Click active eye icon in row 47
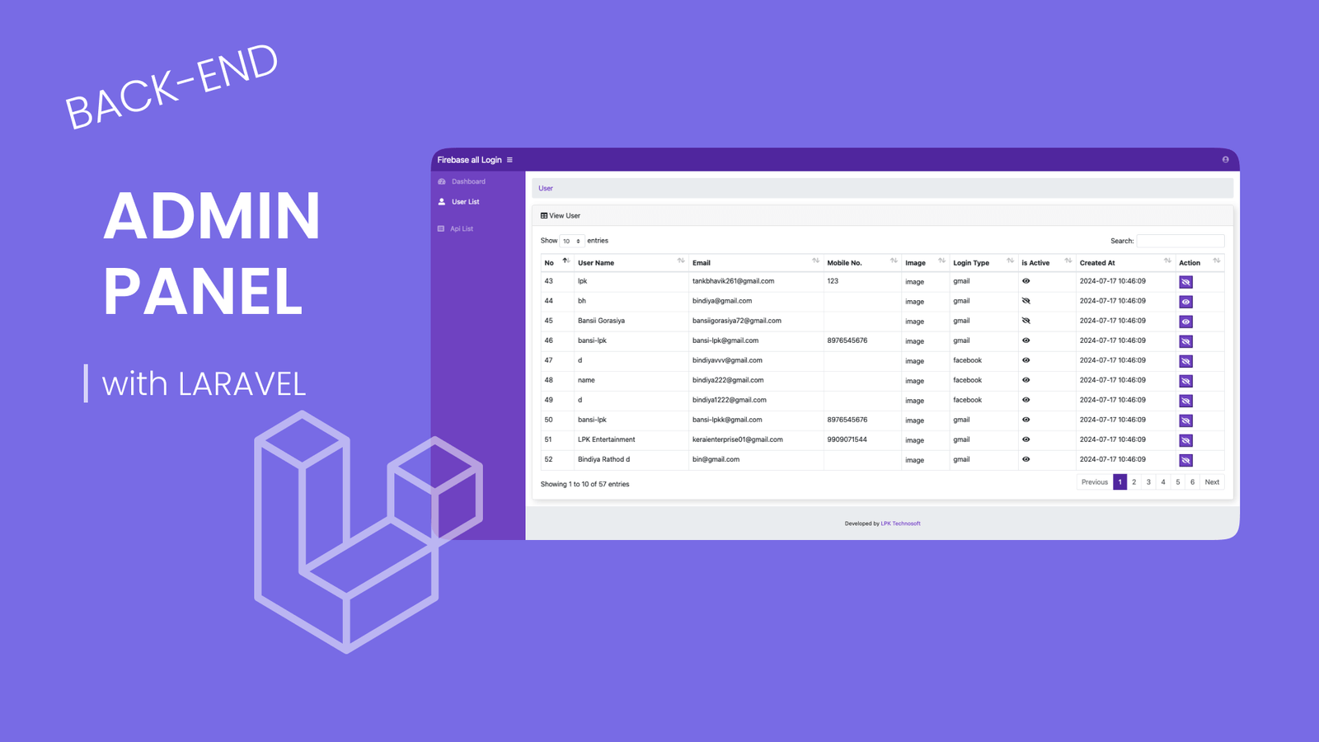Viewport: 1319px width, 742px height. pos(1026,360)
